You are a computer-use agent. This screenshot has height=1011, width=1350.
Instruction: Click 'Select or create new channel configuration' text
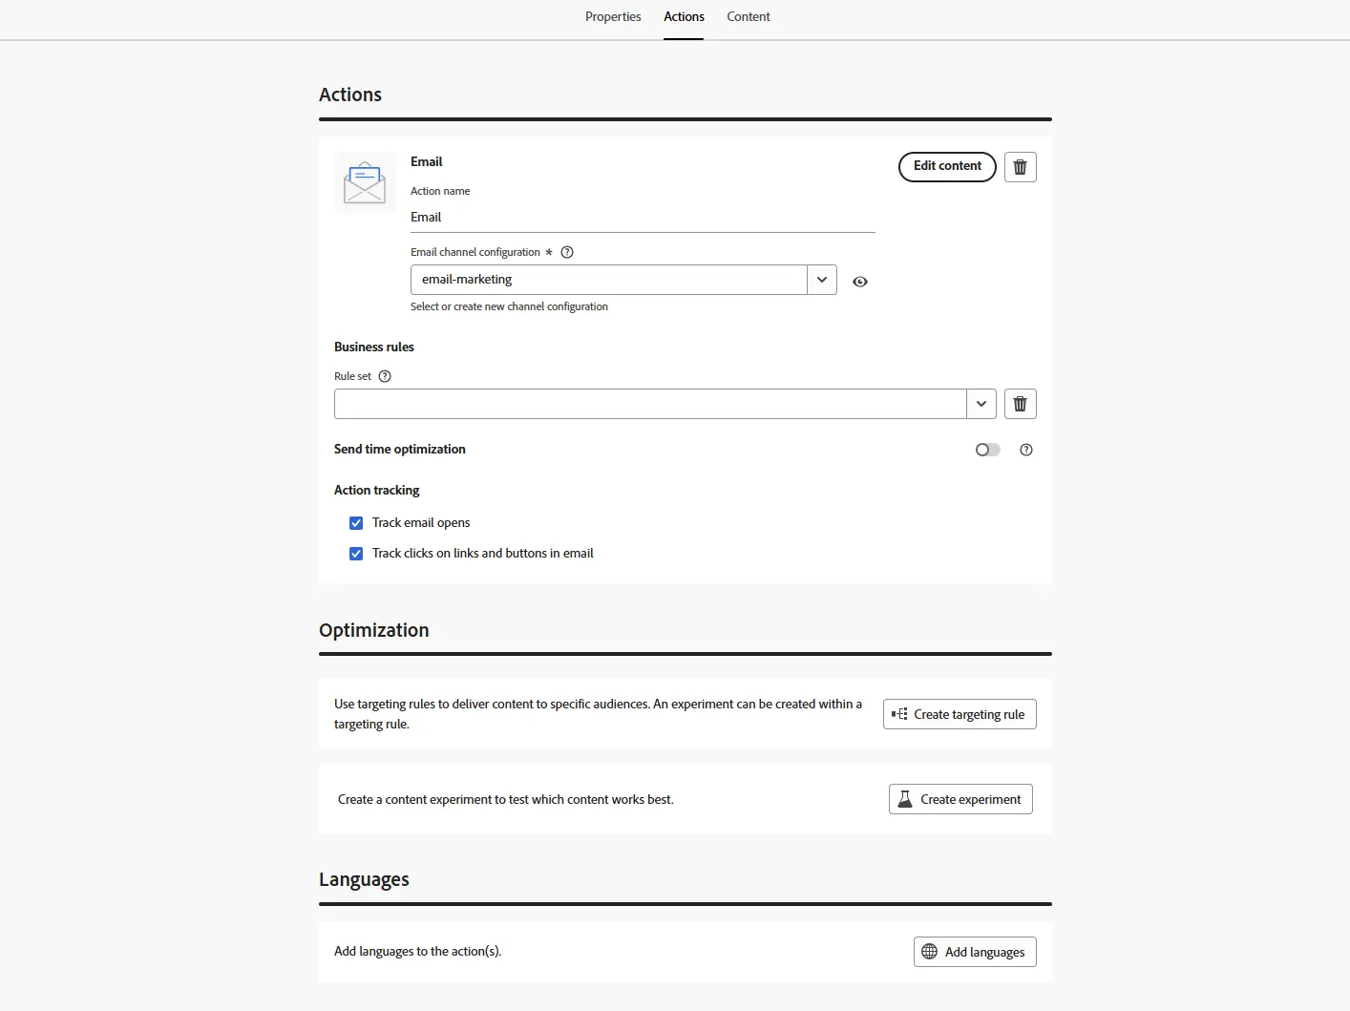pos(509,306)
